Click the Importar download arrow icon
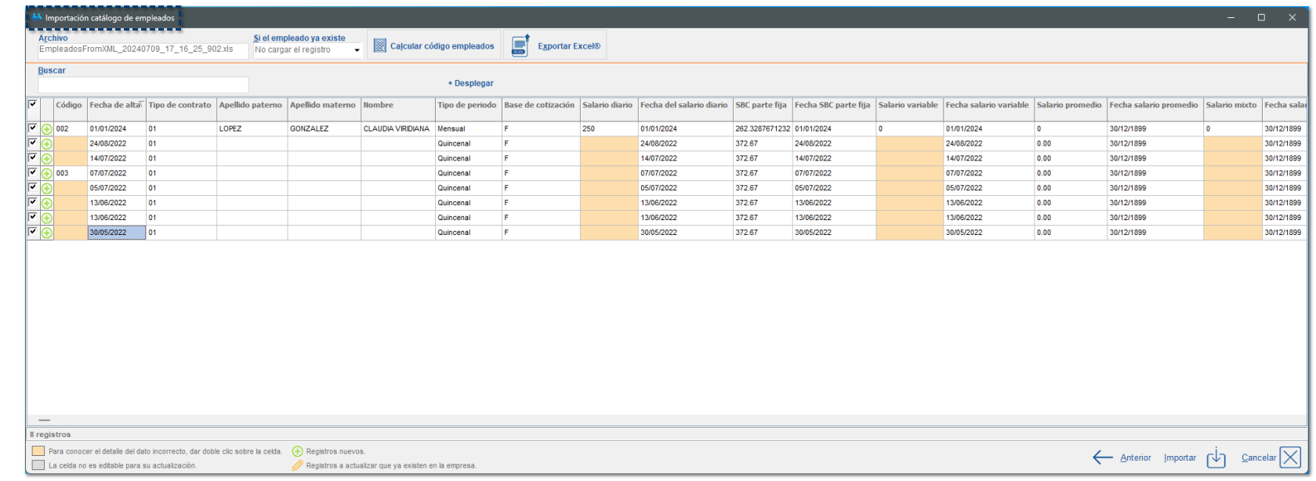The width and height of the screenshot is (1316, 481). (x=1216, y=457)
